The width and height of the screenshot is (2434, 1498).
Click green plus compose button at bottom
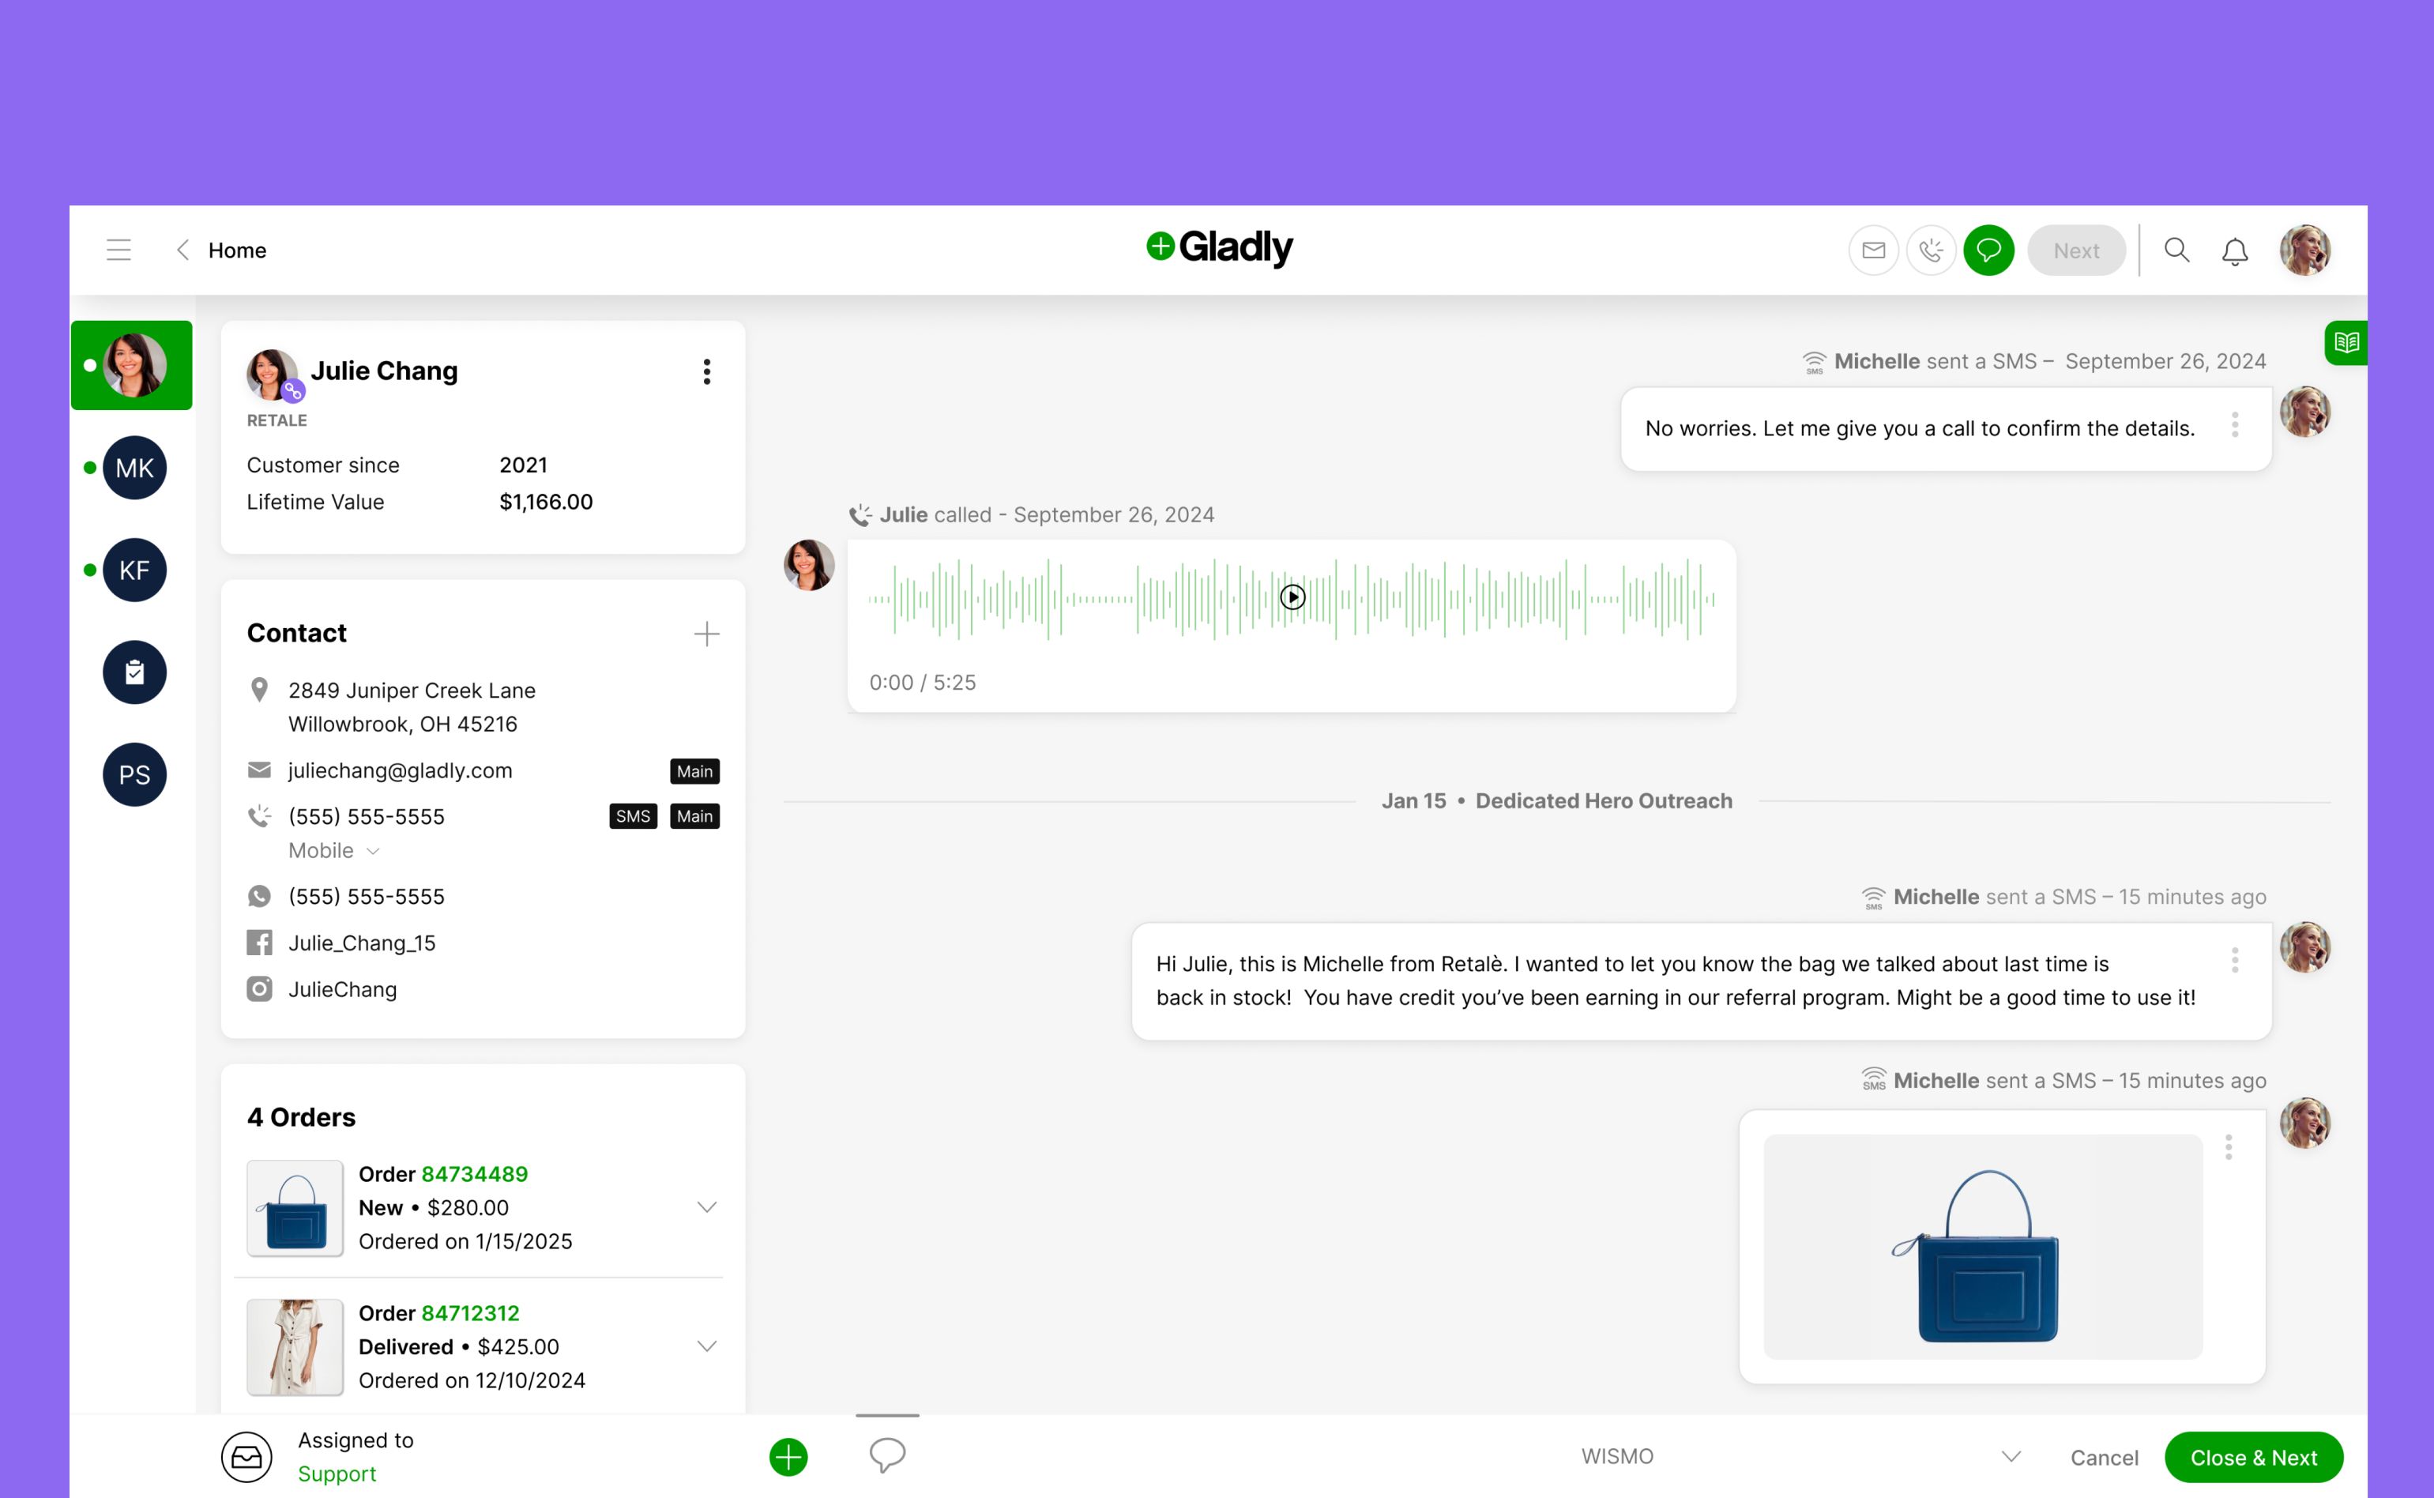click(788, 1456)
